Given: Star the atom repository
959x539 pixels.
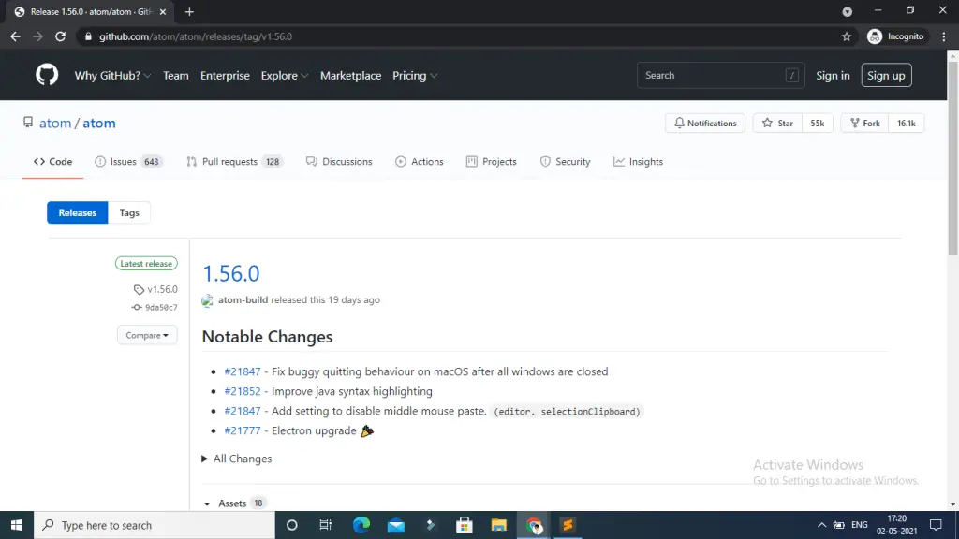Looking at the screenshot, I should [777, 123].
